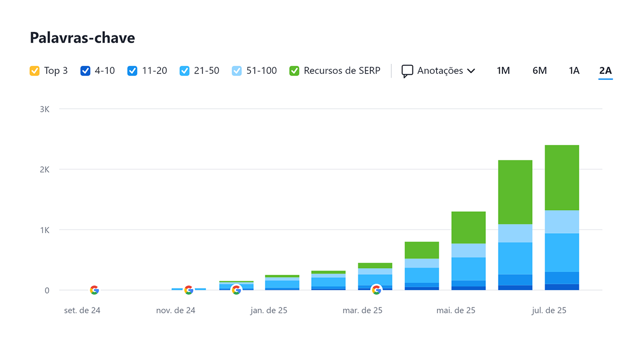Click the mai. de 25 stacked bar
632x356 pixels.
[468, 251]
